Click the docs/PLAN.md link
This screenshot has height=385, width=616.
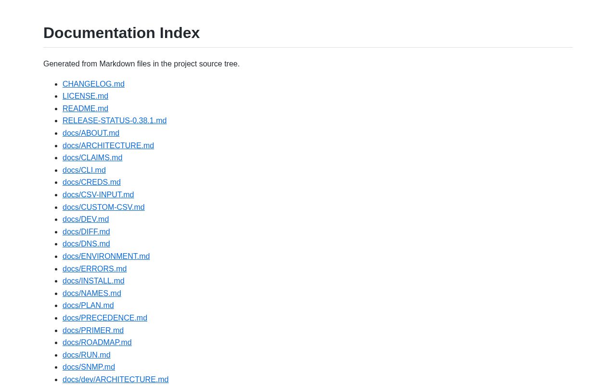[88, 306]
